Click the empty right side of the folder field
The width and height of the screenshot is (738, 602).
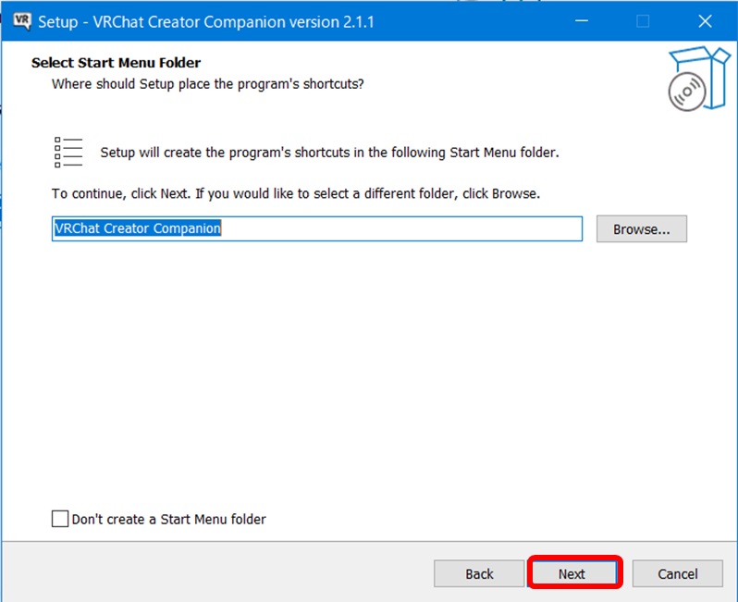coord(416,228)
